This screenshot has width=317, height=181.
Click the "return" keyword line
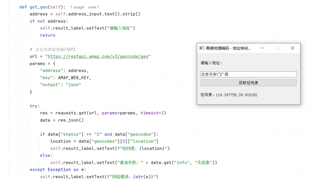(48, 35)
